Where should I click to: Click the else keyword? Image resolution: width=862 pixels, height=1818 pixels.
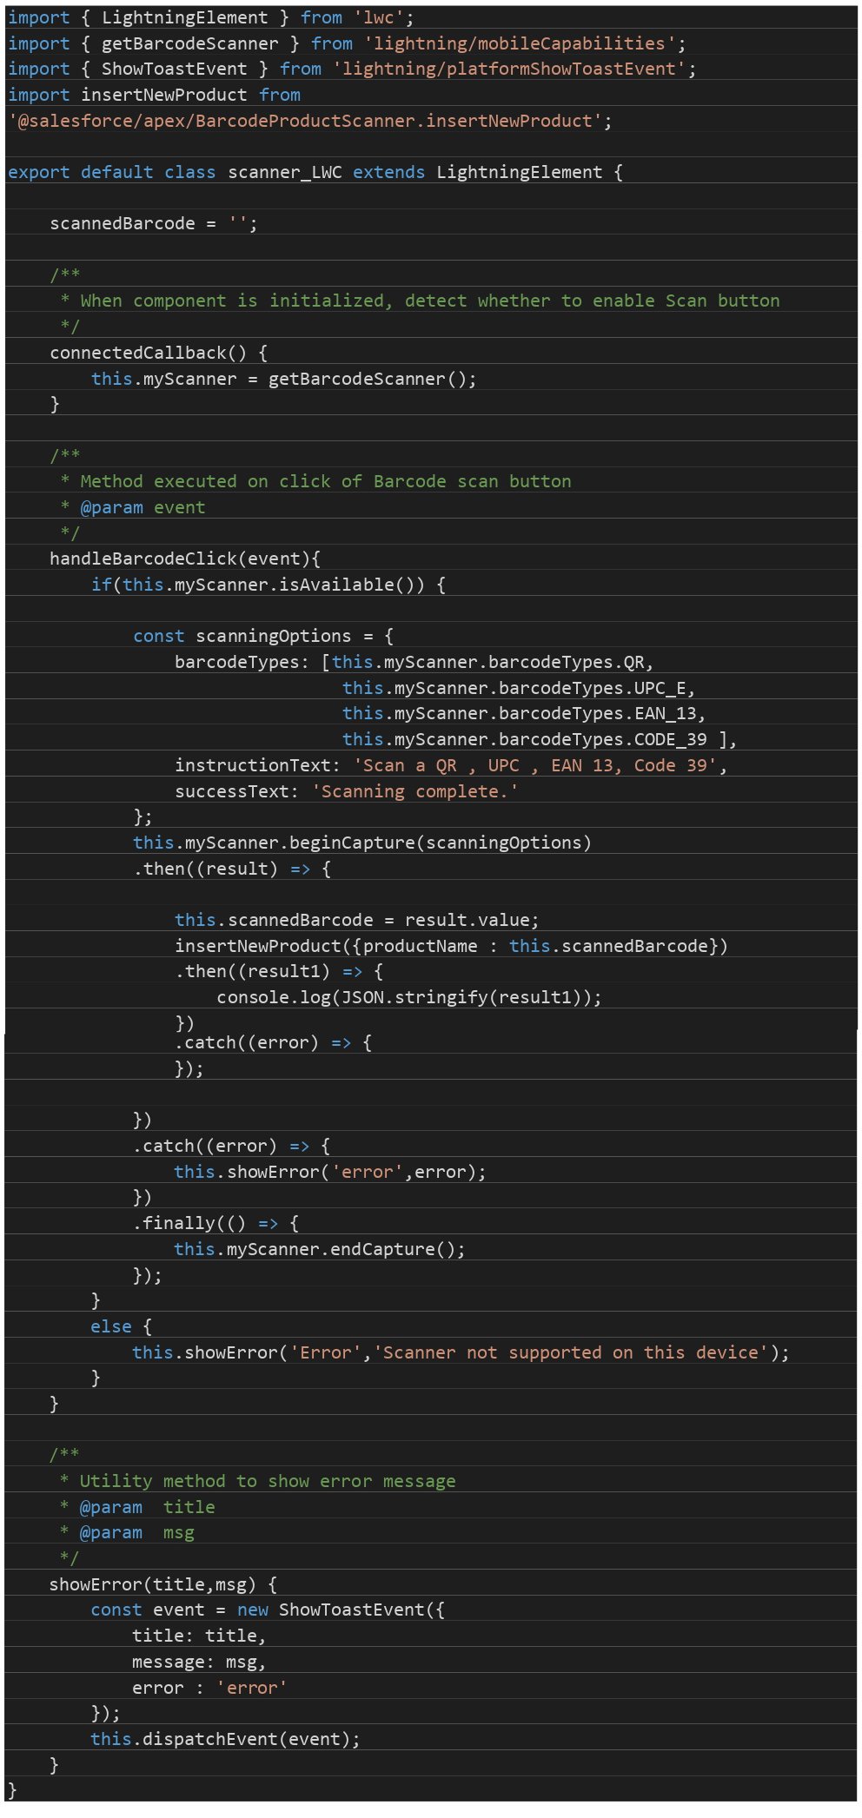(x=111, y=1326)
